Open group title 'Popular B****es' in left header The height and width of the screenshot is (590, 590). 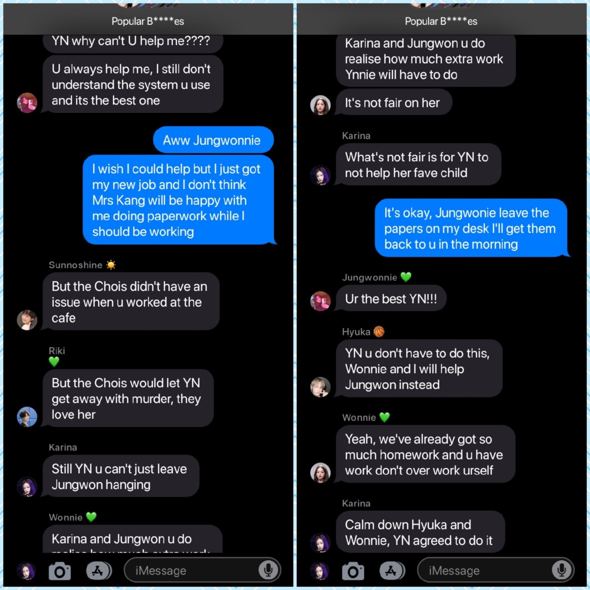(148, 21)
